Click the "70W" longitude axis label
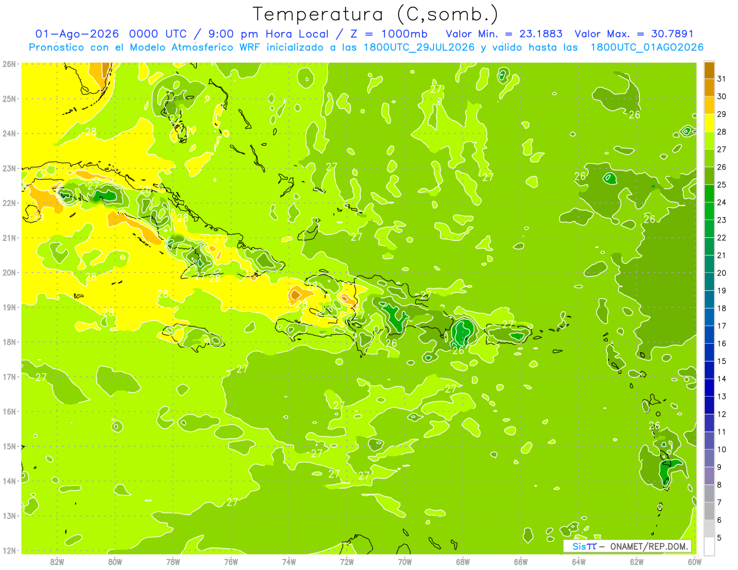This screenshot has height=570, width=738. (405, 561)
